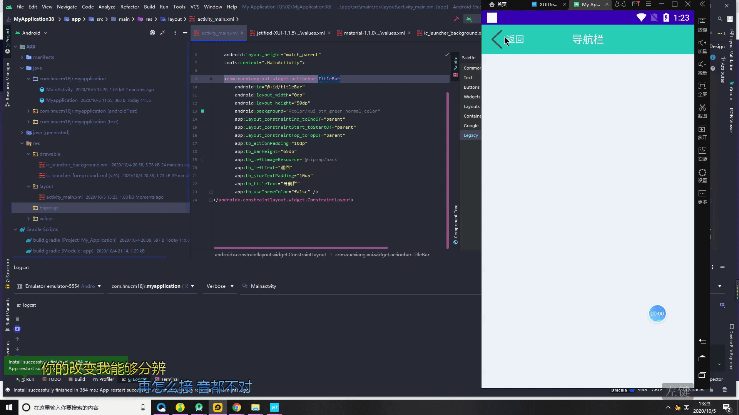Click the Clear logcat trash icon
Screen dimensions: 739x415
(17, 319)
